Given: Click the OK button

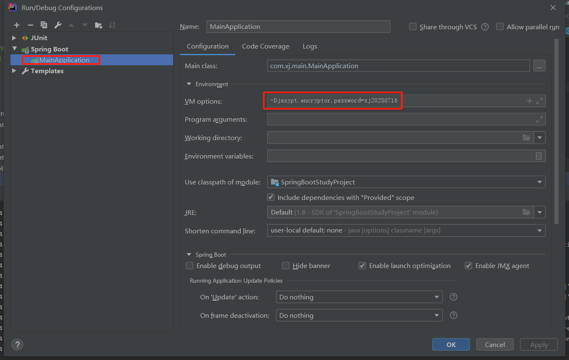Looking at the screenshot, I should coord(451,345).
